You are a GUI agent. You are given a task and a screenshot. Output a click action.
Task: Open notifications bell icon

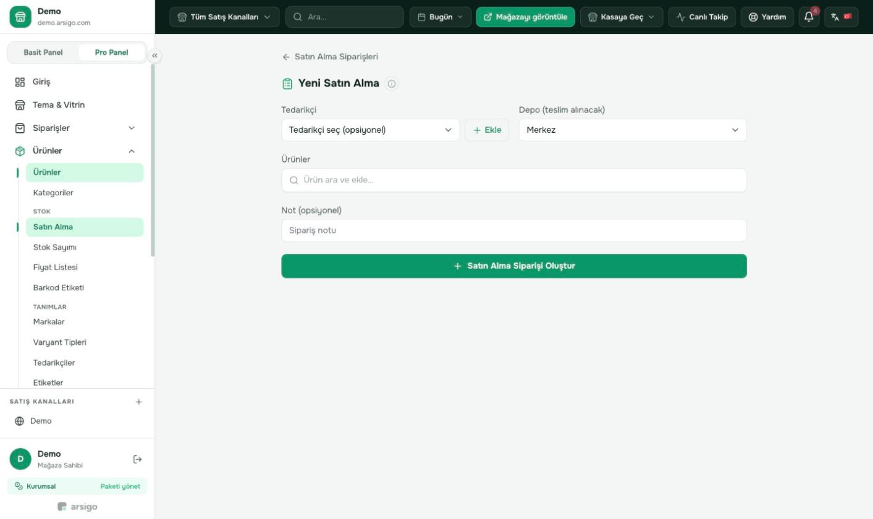809,17
